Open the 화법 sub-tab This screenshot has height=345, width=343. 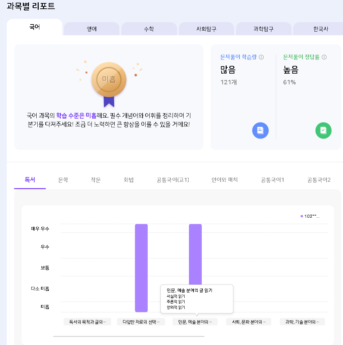coord(128,180)
